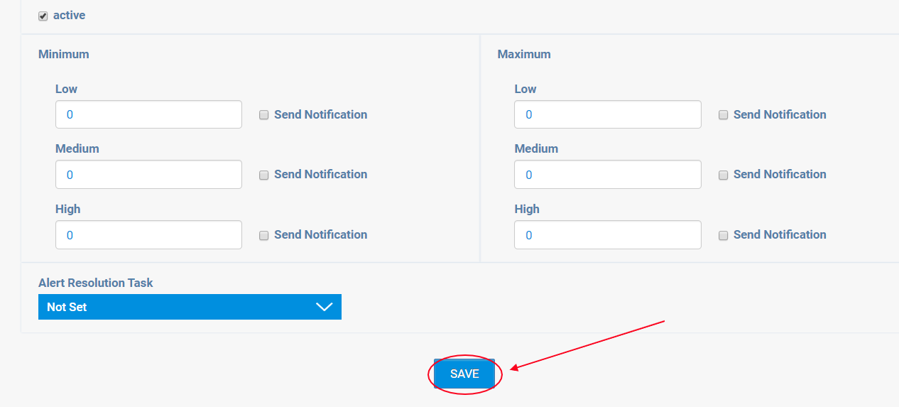Viewport: 899px width, 407px height.
Task: Check Send Notification for Maximum Low
Action: click(x=724, y=115)
